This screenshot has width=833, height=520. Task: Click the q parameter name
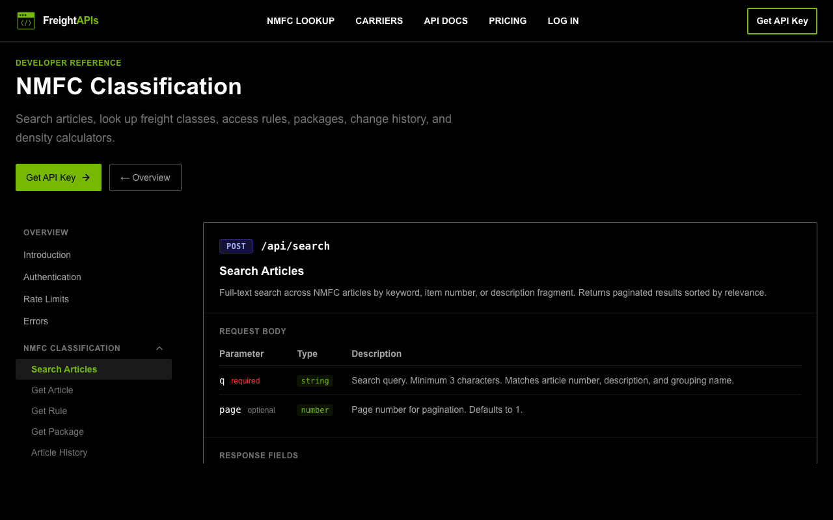[222, 380]
